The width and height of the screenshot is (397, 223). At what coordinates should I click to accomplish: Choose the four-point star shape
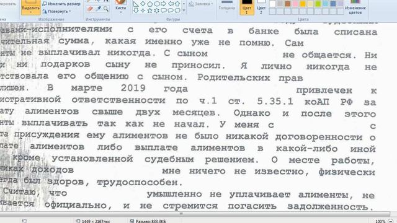143,11
